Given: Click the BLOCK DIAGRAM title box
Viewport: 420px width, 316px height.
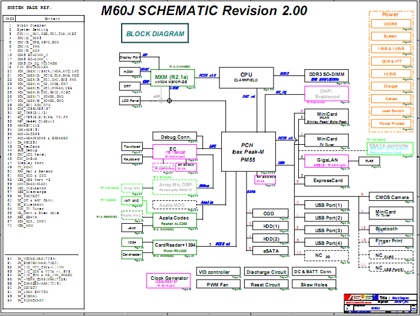Looking at the screenshot, I should tap(155, 33).
